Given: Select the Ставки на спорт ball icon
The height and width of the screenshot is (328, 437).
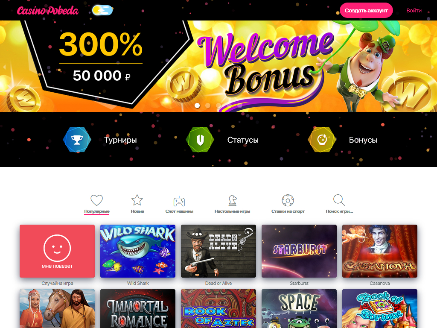Looking at the screenshot, I should pos(288,200).
